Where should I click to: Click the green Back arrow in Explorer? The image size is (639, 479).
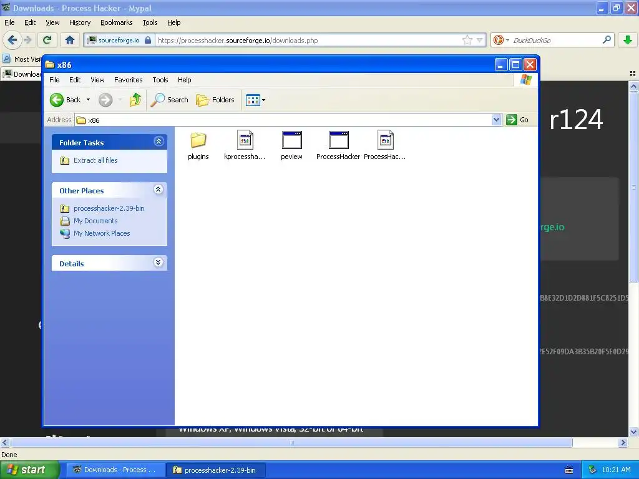[57, 100]
